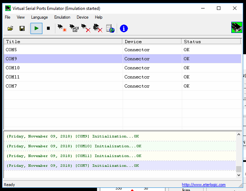The height and width of the screenshot is (191, 246).
Task: Delete all devices from the toolbar
Action: click(97, 28)
